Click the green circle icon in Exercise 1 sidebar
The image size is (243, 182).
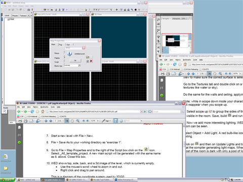pos(19,143)
